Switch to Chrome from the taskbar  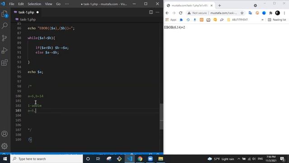(x=140, y=159)
